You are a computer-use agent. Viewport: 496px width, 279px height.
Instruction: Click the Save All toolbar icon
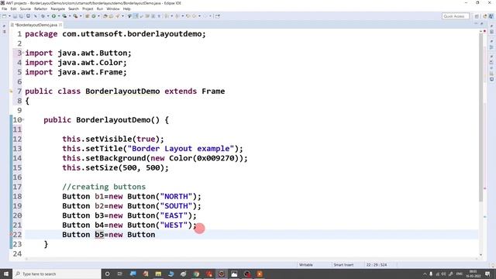(21, 16)
